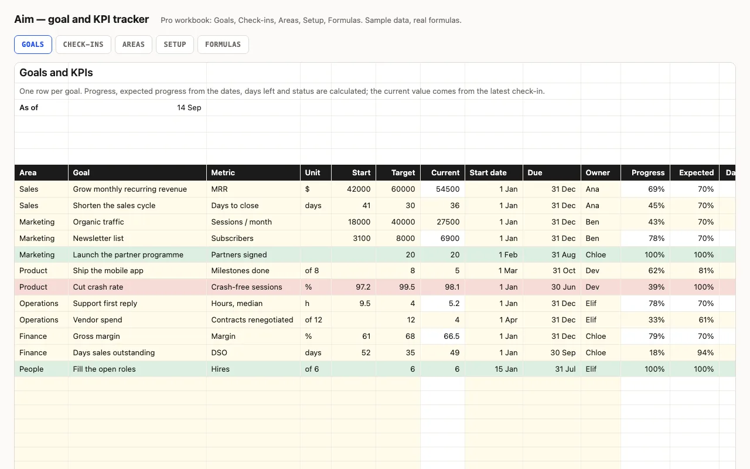
Task: Click the '15 Jan' start date cell
Action: pyautogui.click(x=494, y=369)
